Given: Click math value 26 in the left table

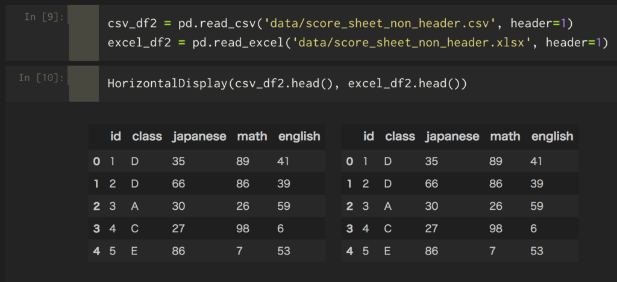Looking at the screenshot, I should 243,206.
